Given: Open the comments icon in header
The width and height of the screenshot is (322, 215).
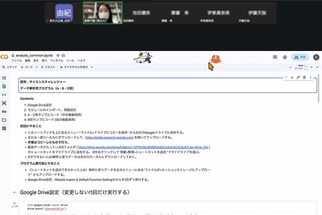Looking at the screenshot, I should pyautogui.click(x=275, y=57).
